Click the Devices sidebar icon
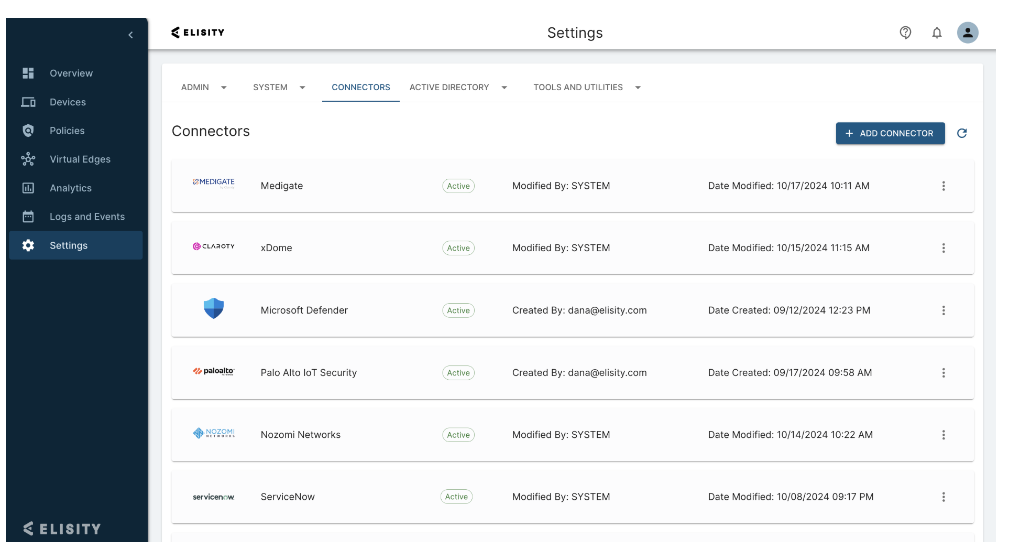The height and width of the screenshot is (559, 1009). (x=28, y=102)
